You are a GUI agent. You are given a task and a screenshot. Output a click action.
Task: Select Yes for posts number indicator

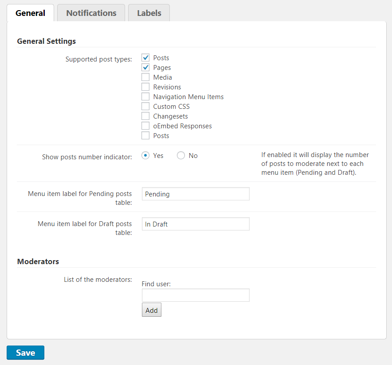pos(145,156)
